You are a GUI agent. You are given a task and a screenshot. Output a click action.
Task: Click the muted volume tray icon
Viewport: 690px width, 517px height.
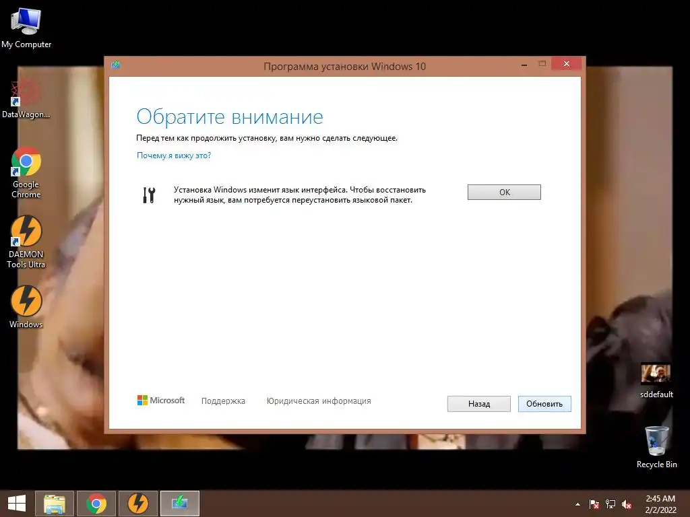(x=627, y=504)
